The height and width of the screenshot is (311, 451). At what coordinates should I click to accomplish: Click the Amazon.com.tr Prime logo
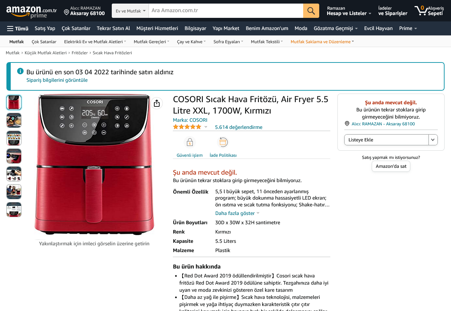coord(31,11)
